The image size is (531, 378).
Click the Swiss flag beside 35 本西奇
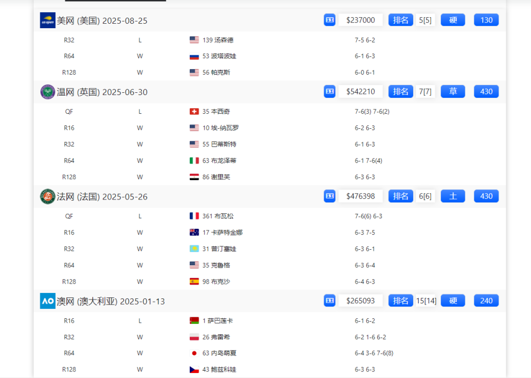click(194, 111)
